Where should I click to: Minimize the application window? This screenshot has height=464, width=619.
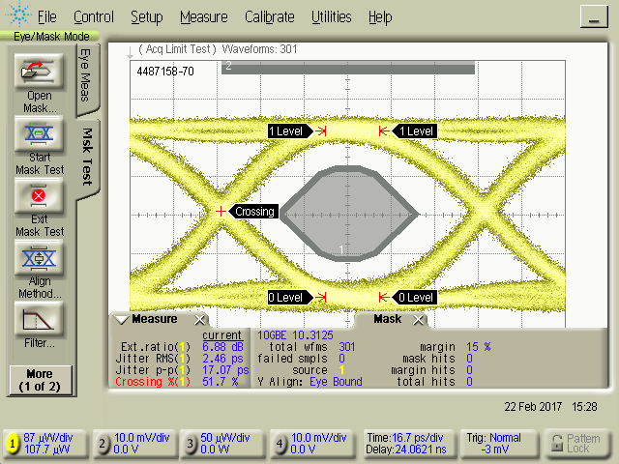(x=593, y=16)
